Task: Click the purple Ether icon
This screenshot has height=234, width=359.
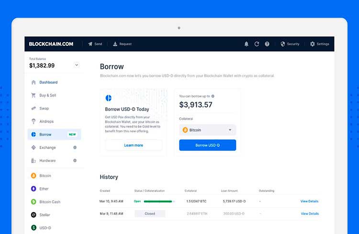Action: click(34, 189)
